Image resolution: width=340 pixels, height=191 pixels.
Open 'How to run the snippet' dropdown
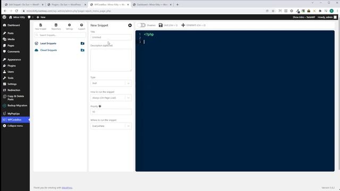coord(111,98)
